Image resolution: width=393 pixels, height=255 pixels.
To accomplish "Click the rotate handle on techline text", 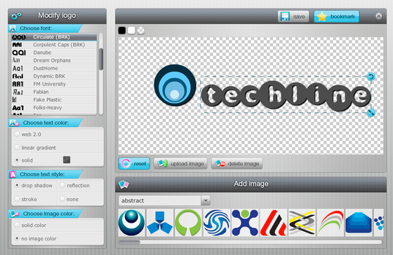I will pyautogui.click(x=371, y=76).
